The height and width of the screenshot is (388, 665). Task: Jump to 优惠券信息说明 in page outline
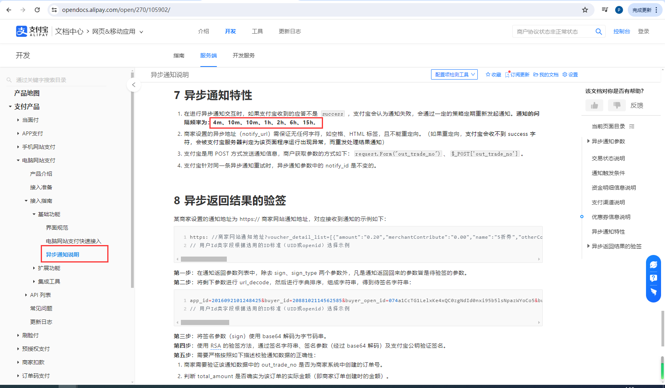611,217
